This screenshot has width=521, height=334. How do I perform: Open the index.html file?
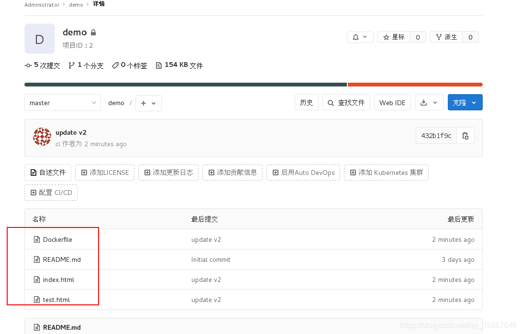point(58,280)
